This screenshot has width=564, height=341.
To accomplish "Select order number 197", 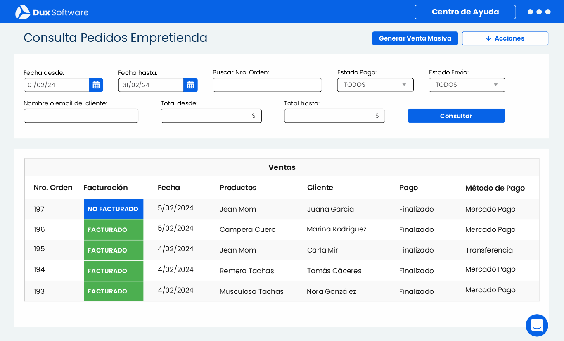I will tap(39, 209).
